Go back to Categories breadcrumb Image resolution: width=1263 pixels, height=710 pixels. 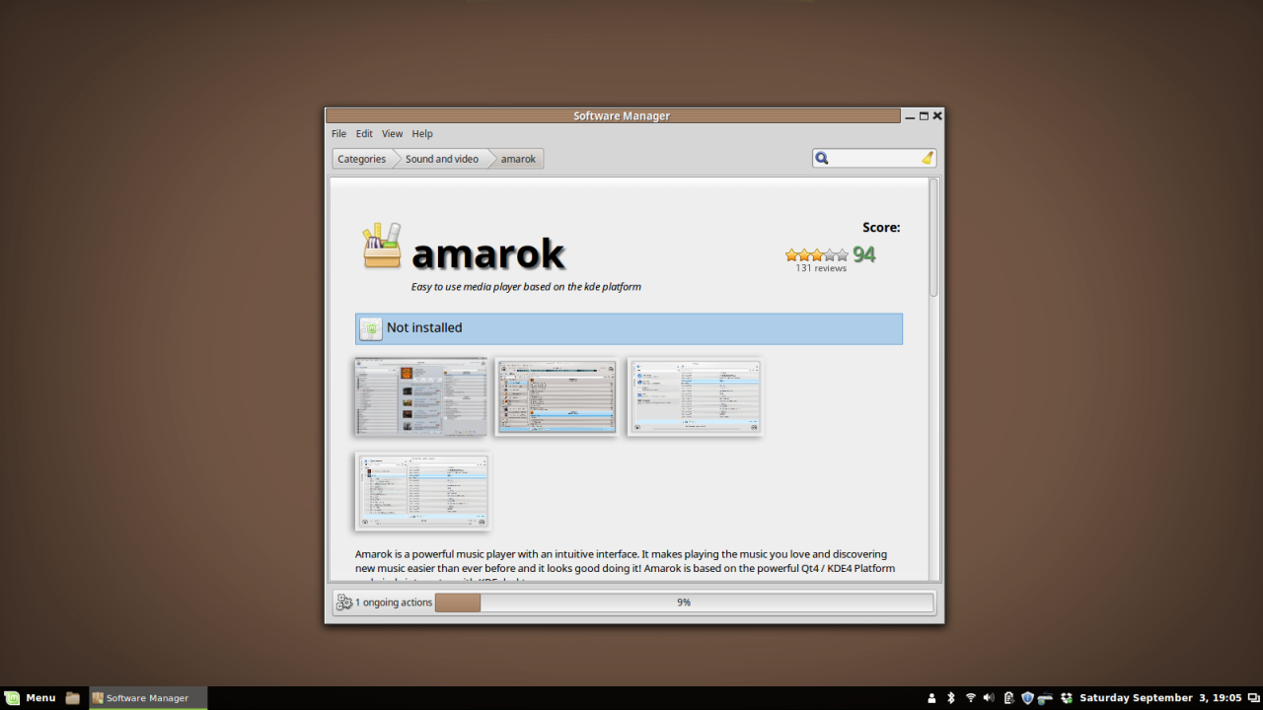[361, 159]
